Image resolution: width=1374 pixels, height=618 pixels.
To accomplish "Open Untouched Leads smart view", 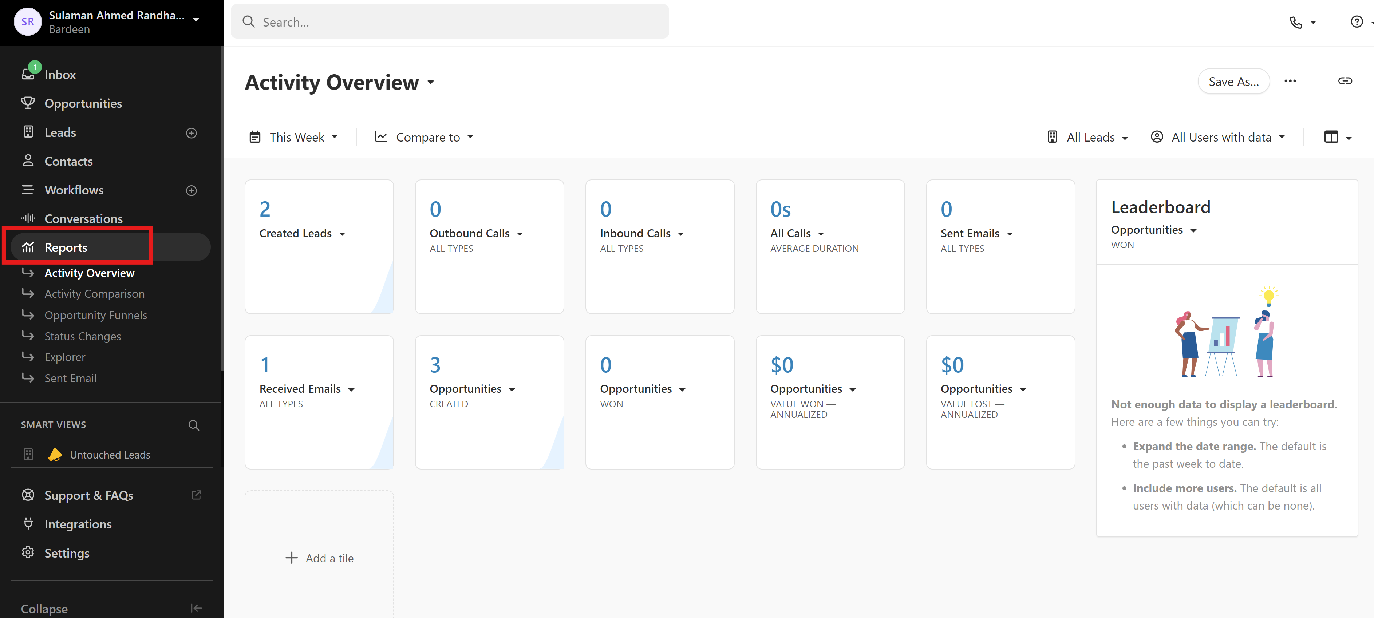I will [x=110, y=455].
